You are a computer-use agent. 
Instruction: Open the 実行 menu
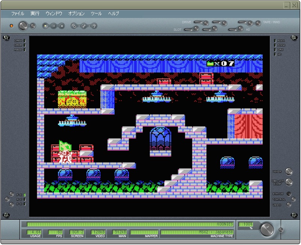click(35, 14)
